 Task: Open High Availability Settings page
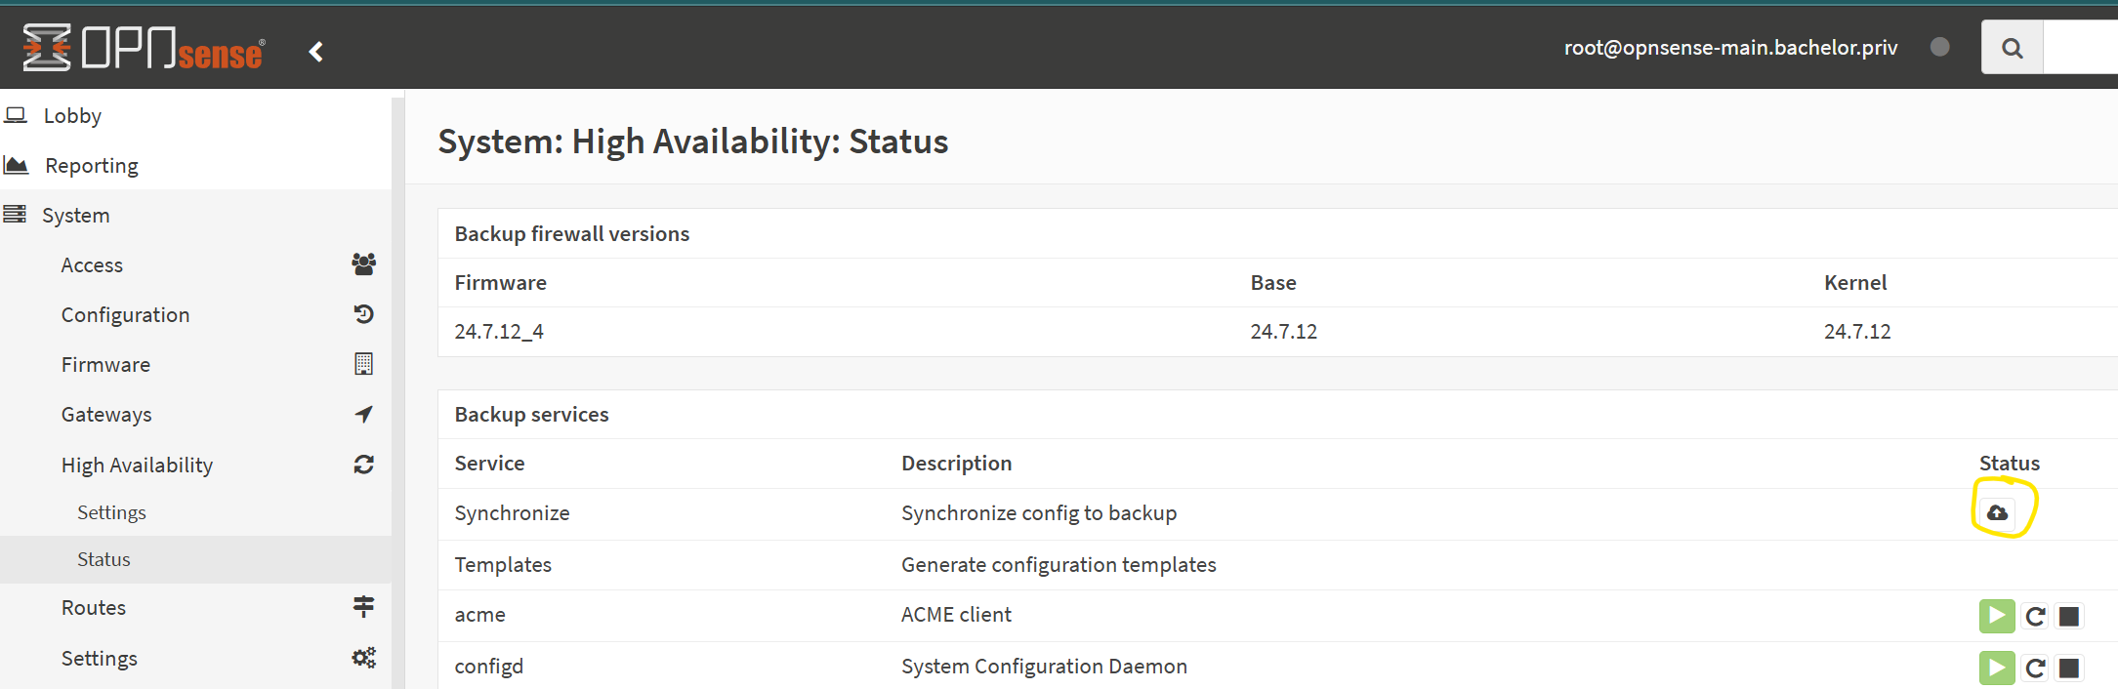pyautogui.click(x=111, y=512)
